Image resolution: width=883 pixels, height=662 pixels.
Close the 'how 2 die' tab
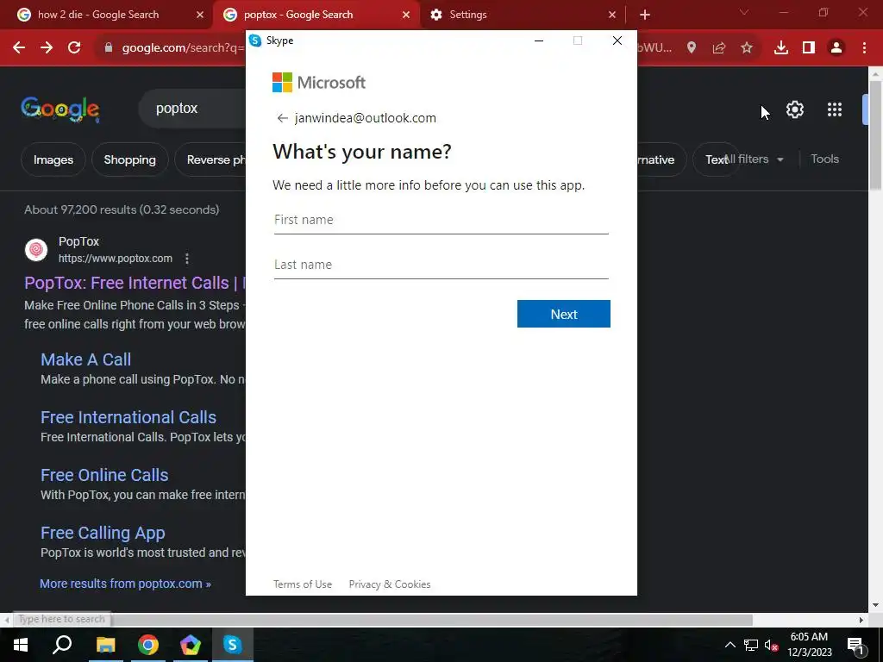click(x=200, y=15)
